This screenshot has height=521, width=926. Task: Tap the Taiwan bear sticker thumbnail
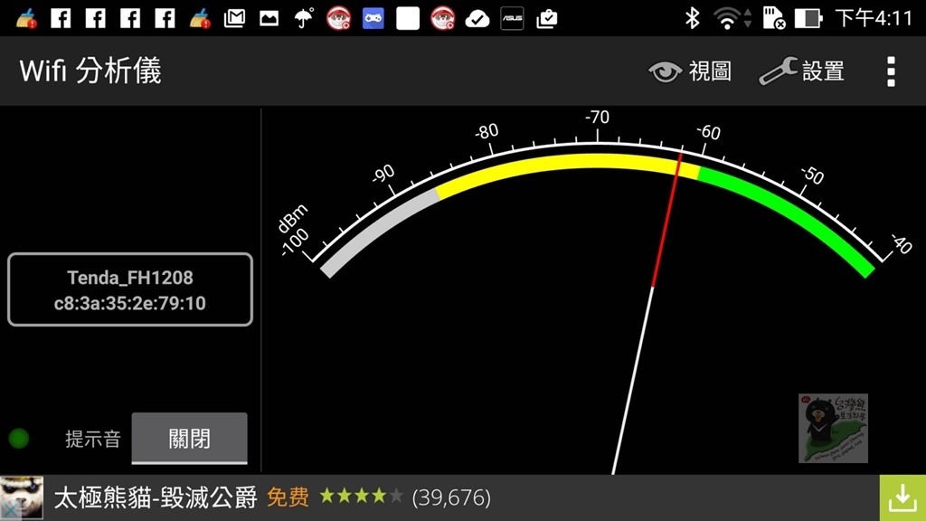(x=833, y=428)
